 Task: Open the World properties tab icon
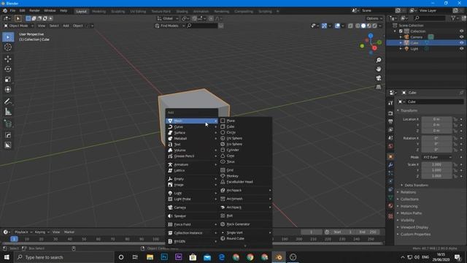[390, 146]
